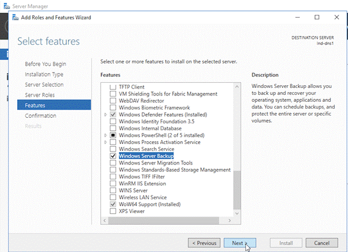Click the horizontal scroll right arrow

230,220
